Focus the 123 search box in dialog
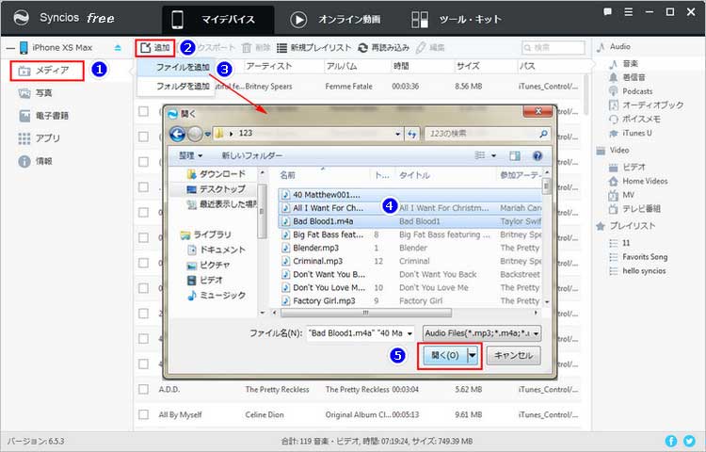This screenshot has height=452, width=706. tap(488, 134)
